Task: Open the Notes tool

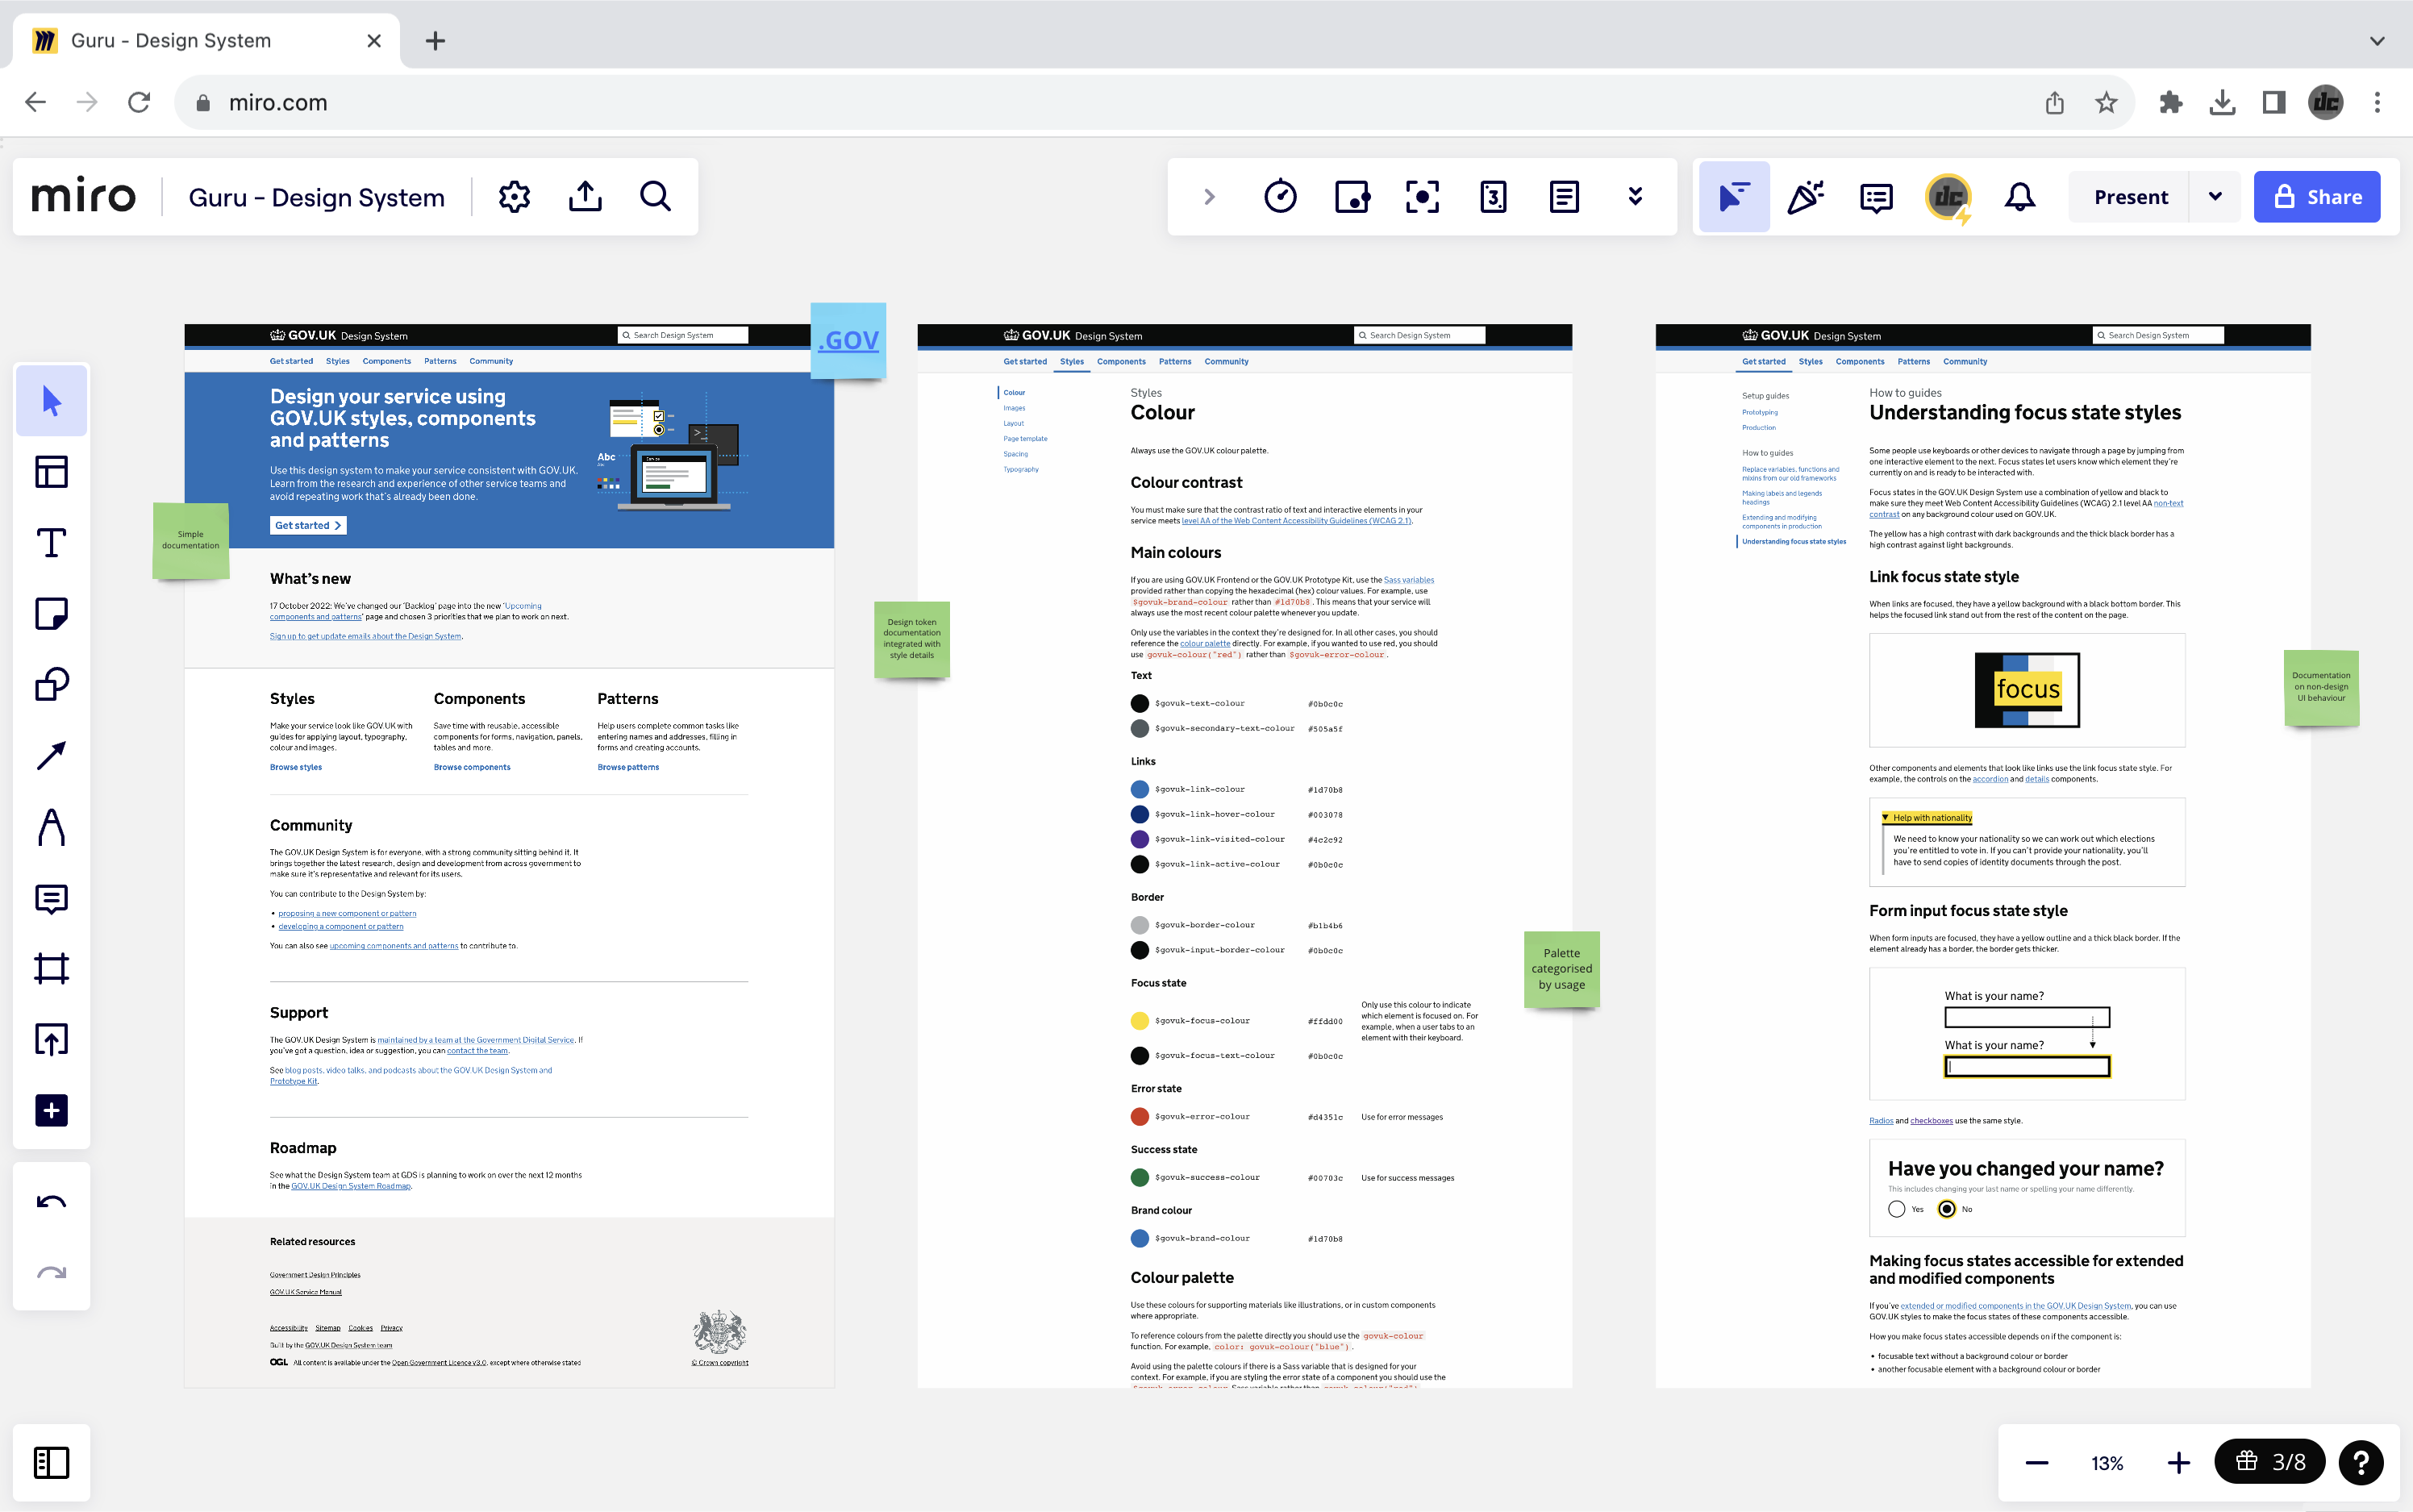Action: point(1565,197)
